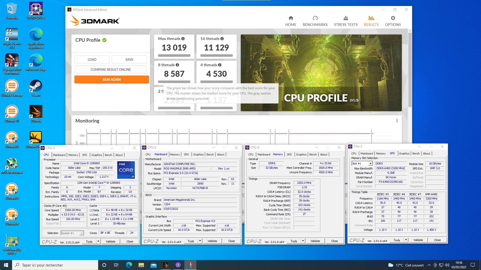Click Tools button in Mainboard CPU-Z window
481x270 pixels.
click(x=191, y=241)
